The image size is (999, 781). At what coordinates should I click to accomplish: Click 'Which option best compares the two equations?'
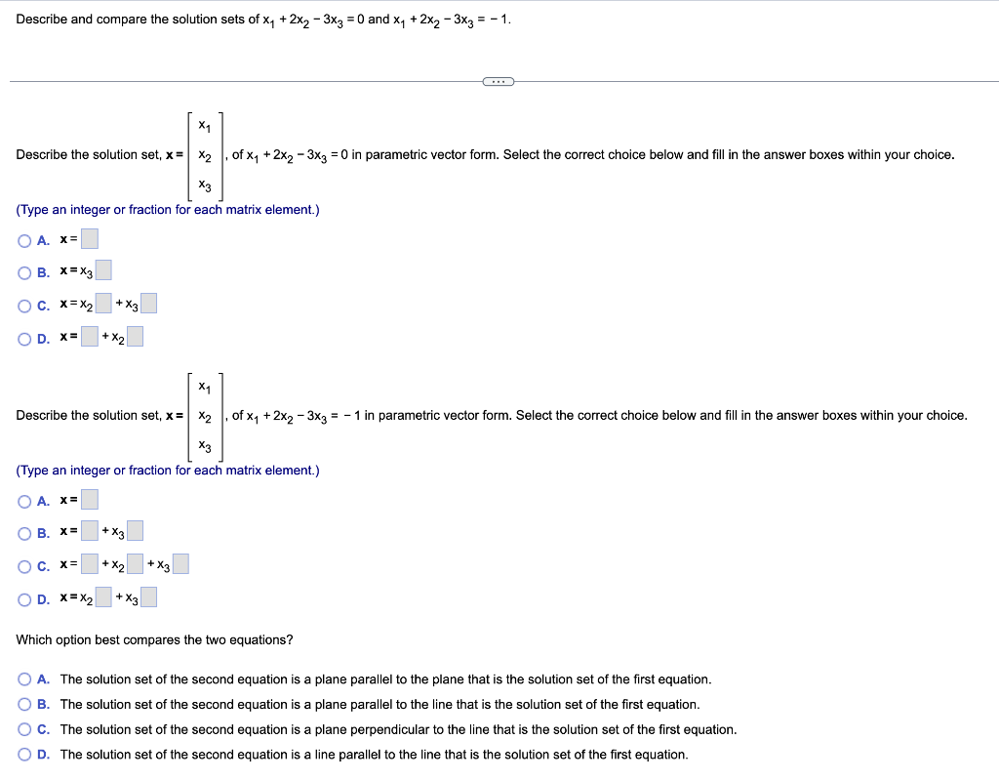click(154, 640)
